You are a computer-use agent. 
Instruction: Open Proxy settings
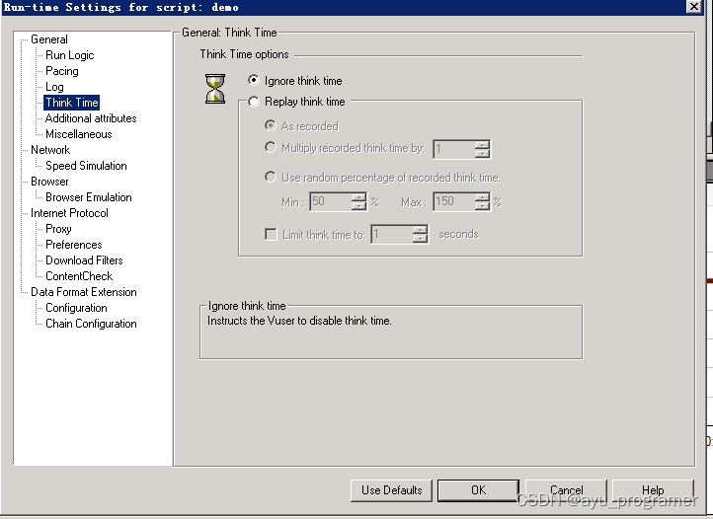[58, 229]
